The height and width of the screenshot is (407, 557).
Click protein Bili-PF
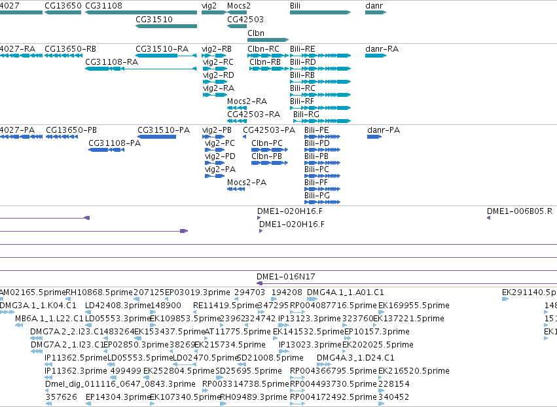tap(323, 189)
